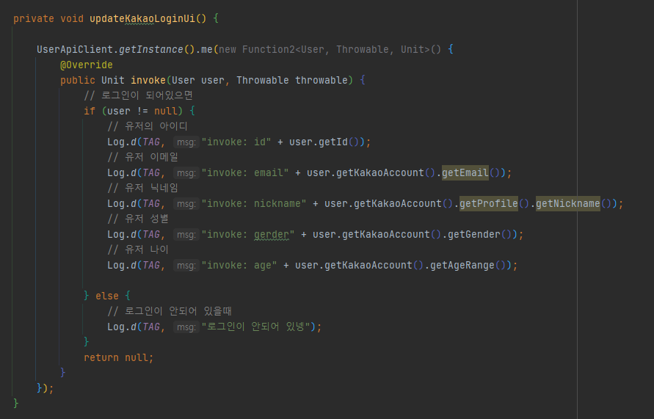Screen dimensions: 654x419
Task: Click the else keyword
Action: pyautogui.click(x=107, y=296)
